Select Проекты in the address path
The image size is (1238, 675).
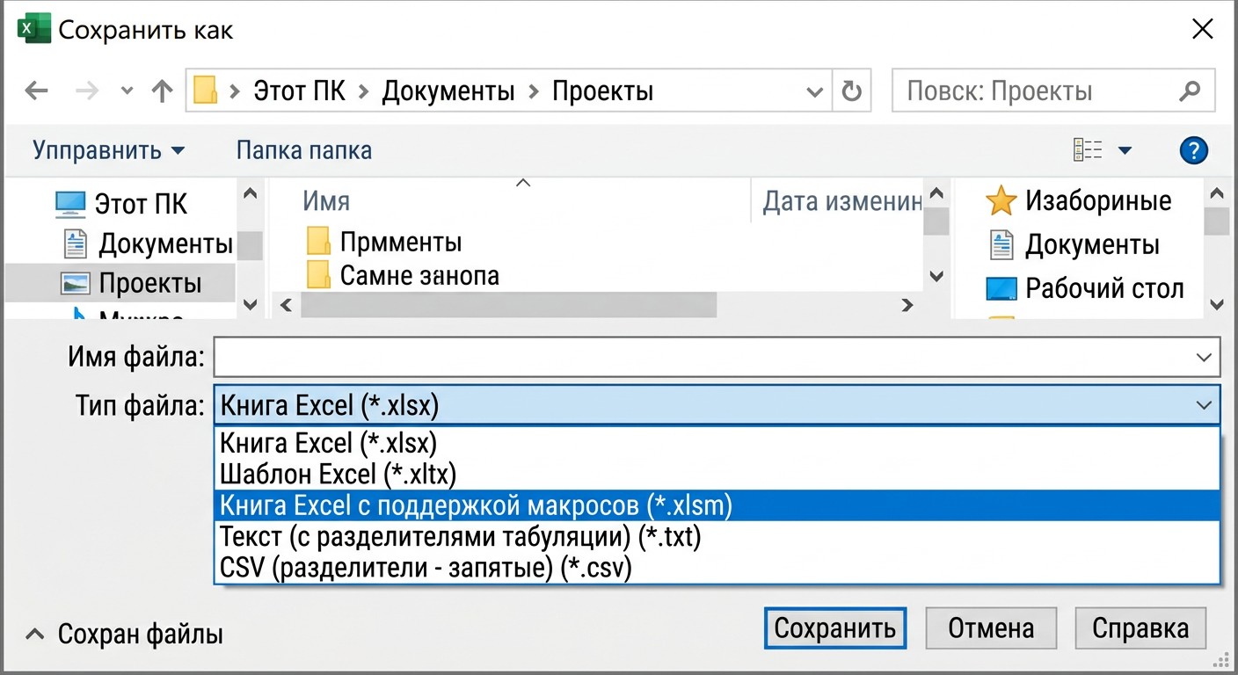coord(603,91)
